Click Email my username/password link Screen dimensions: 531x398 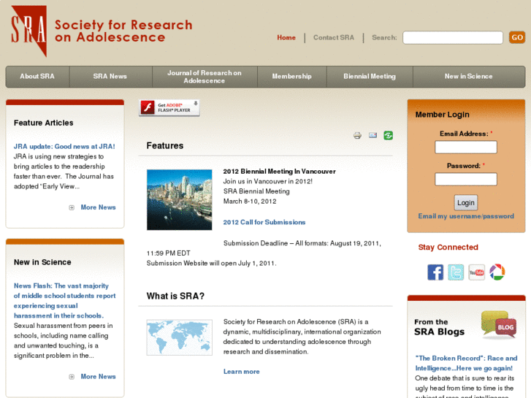click(x=466, y=216)
